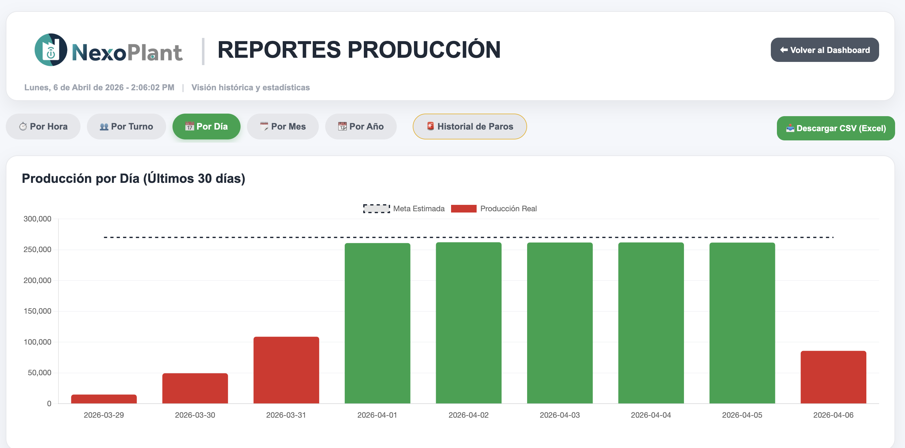
Task: Click the calendar icon on Por Año
Action: point(342,126)
